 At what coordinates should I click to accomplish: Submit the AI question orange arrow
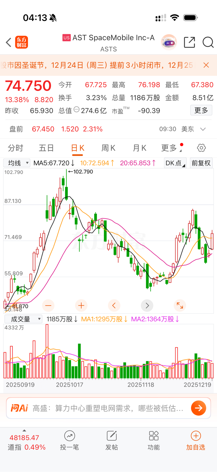(198, 408)
